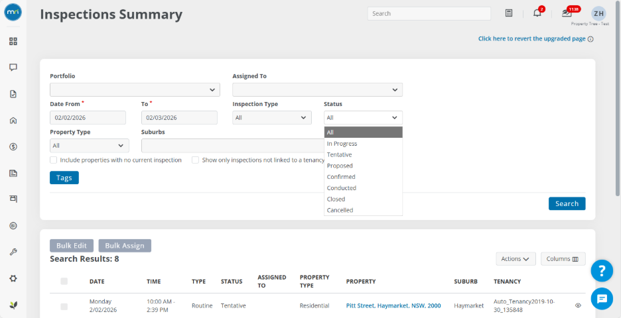
Task: Select Tentative status option
Action: click(x=363, y=154)
